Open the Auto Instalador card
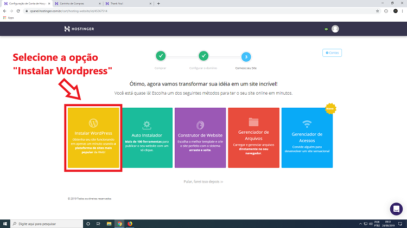This screenshot has height=228, width=407. [147, 138]
